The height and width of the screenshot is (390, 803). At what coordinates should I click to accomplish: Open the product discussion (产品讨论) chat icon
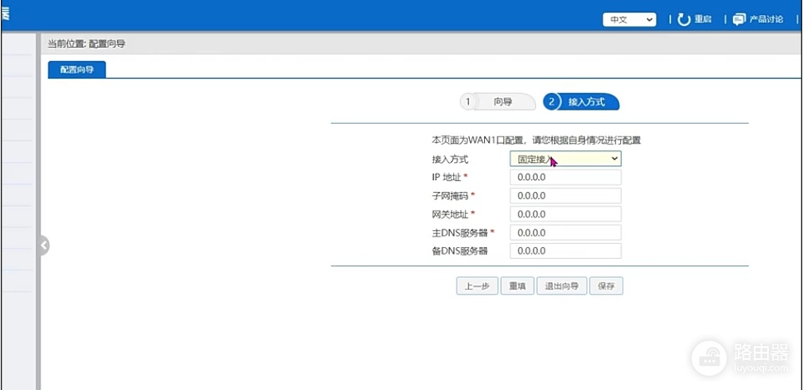click(x=739, y=20)
